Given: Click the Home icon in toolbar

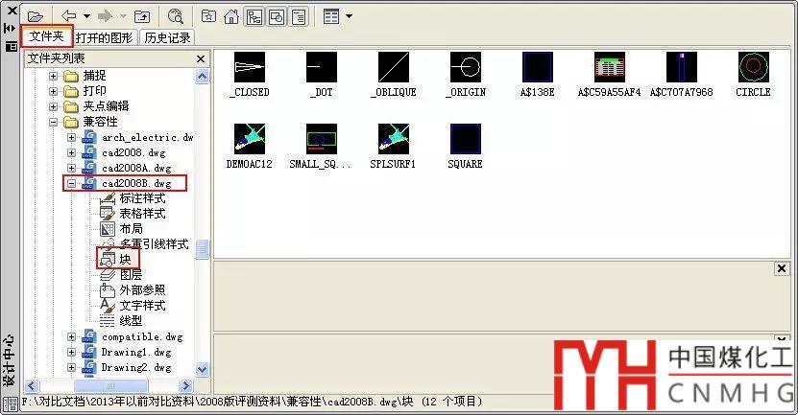Looking at the screenshot, I should pyautogui.click(x=231, y=16).
